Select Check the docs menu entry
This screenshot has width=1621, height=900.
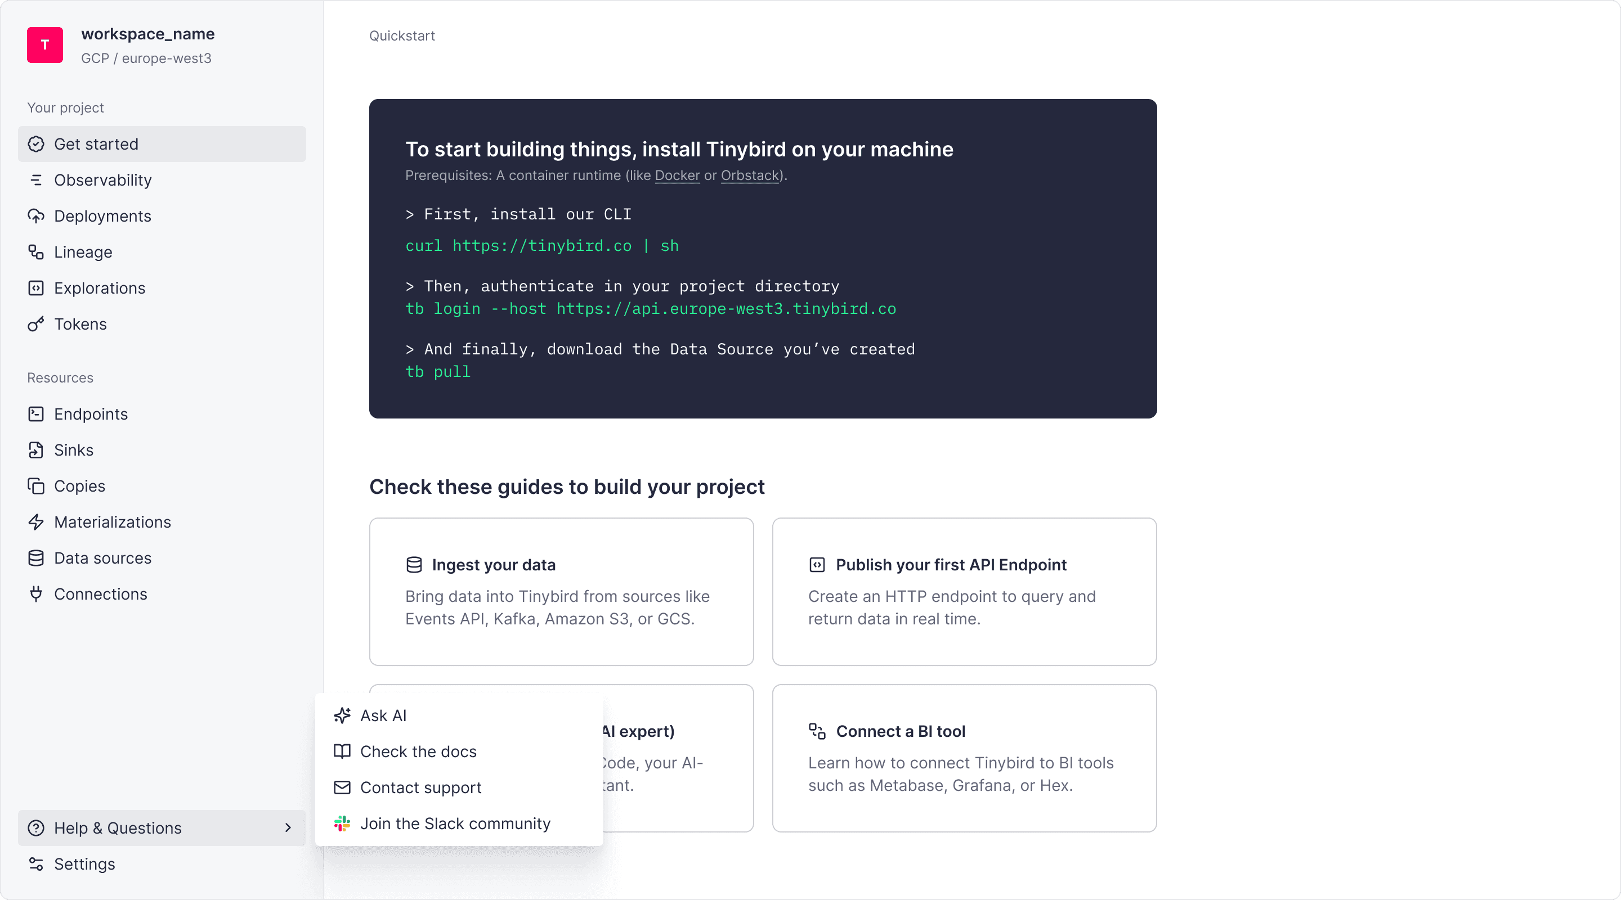(418, 751)
